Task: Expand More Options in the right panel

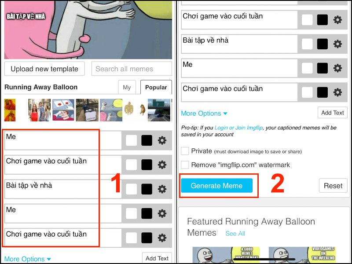Action: click(x=204, y=114)
